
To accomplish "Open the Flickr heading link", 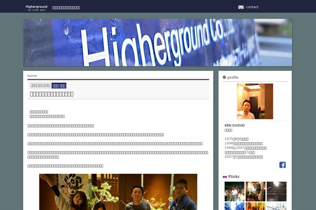I will (x=234, y=176).
